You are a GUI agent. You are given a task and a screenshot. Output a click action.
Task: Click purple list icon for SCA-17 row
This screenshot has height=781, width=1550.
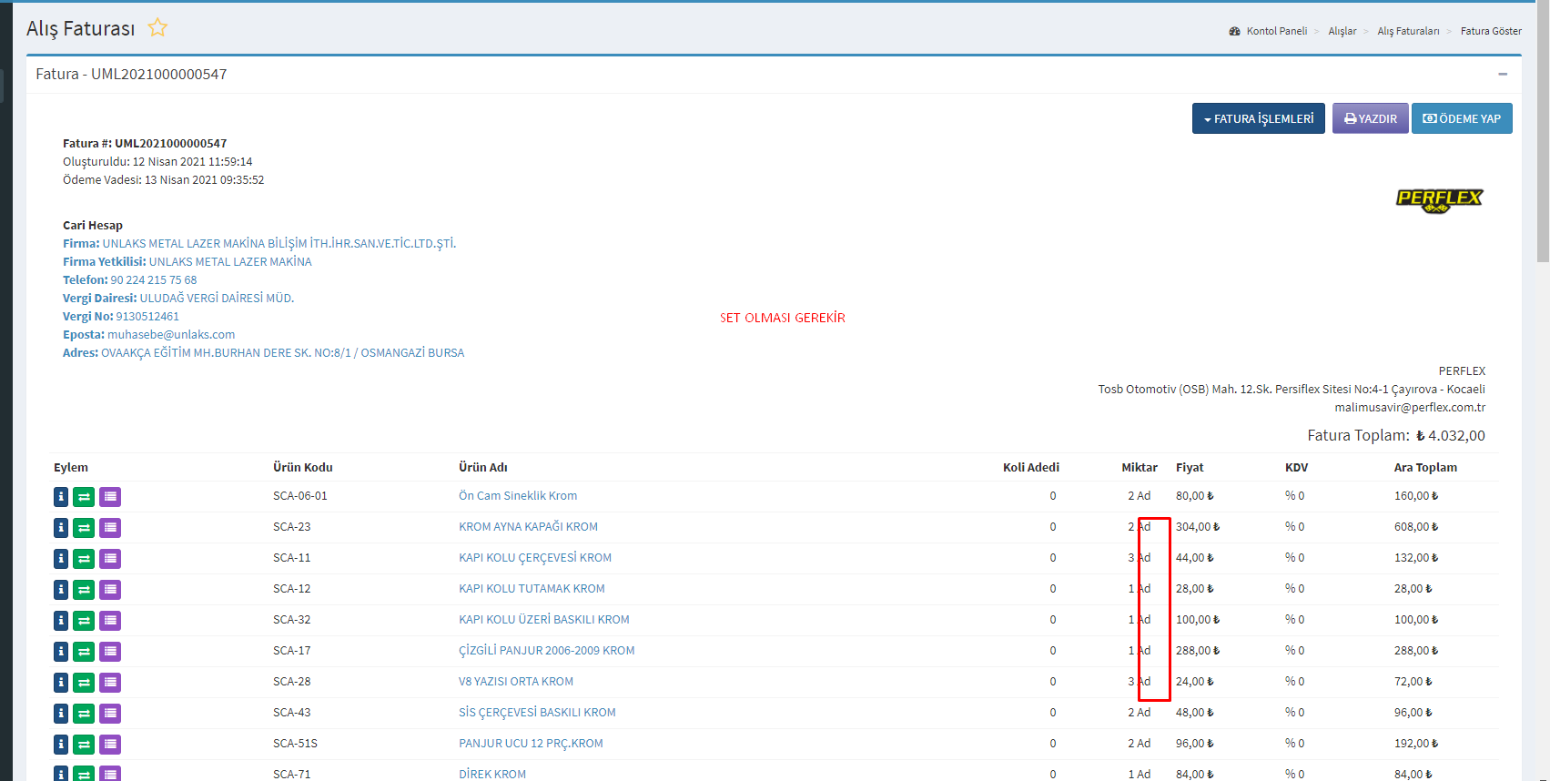pyautogui.click(x=110, y=652)
